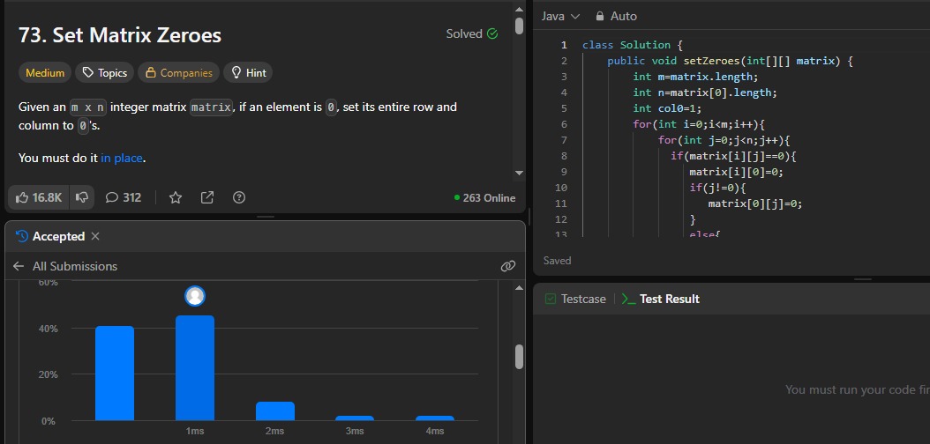Image resolution: width=930 pixels, height=444 pixels.
Task: Toggle the Auto lock setting
Action: [616, 17]
